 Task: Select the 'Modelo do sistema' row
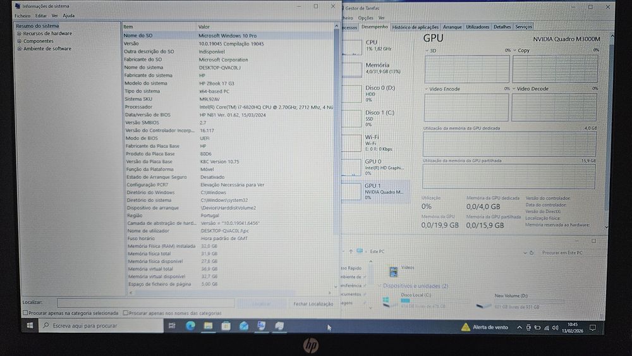point(229,83)
